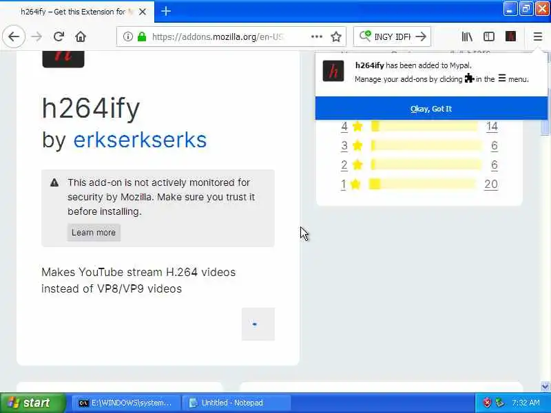Toggle the sidebar view icon
This screenshot has height=413, width=551.
(489, 36)
